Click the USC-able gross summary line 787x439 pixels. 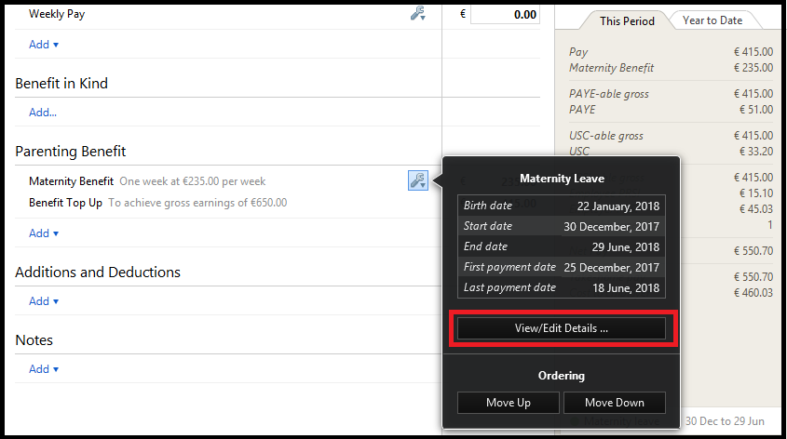pos(671,135)
